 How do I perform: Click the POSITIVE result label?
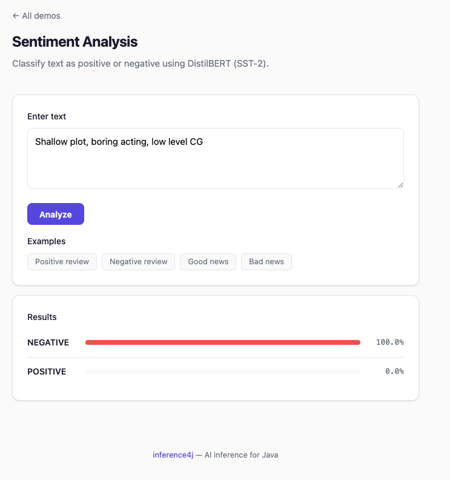tap(47, 372)
